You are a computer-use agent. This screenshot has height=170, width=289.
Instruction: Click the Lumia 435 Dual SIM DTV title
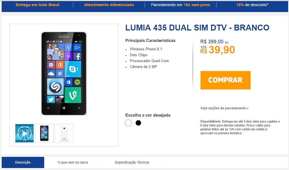197,28
